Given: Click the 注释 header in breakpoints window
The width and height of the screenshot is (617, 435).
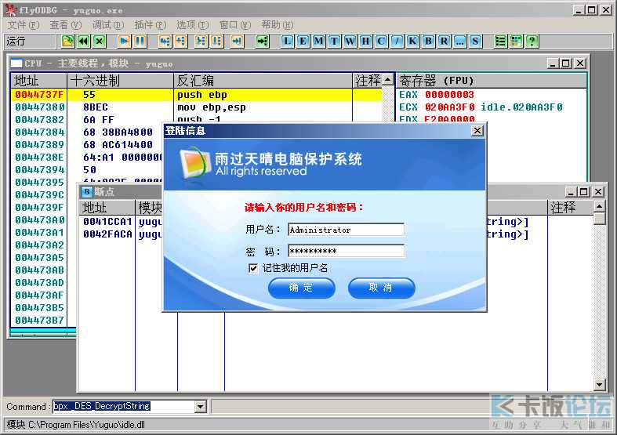Looking at the screenshot, I should (x=571, y=207).
